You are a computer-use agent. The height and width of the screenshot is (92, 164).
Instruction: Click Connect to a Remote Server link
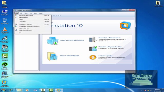point(109,38)
